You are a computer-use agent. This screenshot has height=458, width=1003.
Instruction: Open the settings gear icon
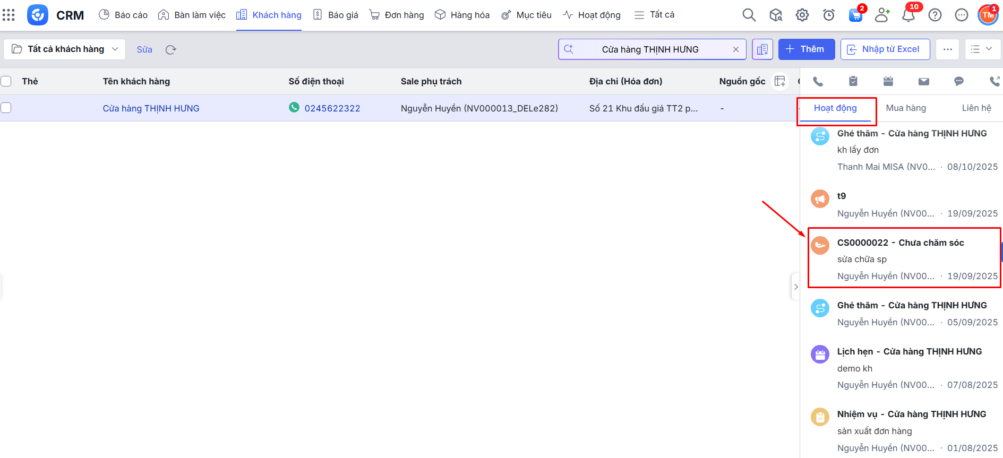pos(802,15)
